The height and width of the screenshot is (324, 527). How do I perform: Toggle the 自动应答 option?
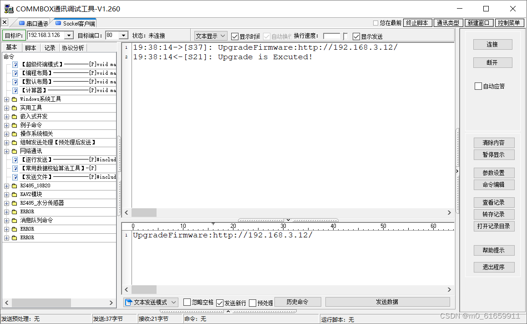tap(478, 86)
